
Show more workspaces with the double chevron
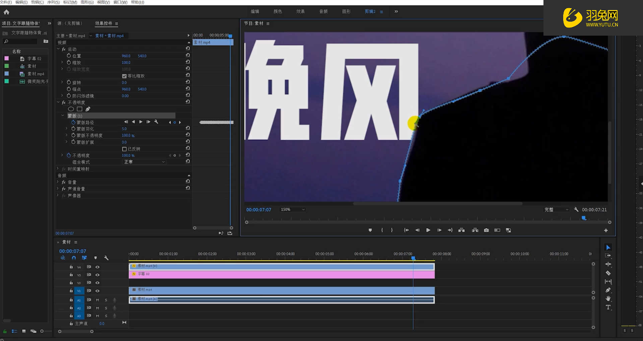pos(396,12)
